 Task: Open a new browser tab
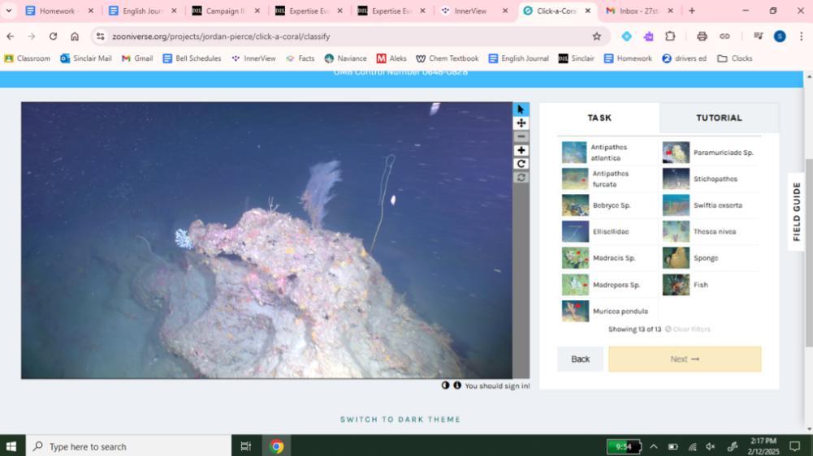(x=692, y=11)
